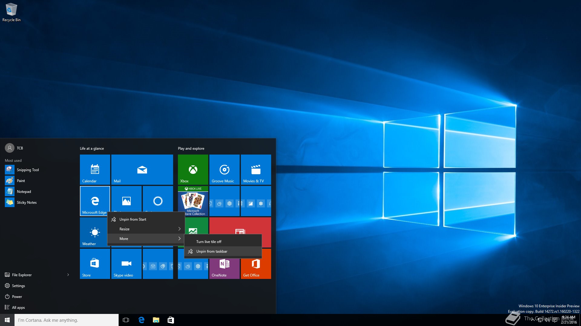This screenshot has width=581, height=326.
Task: Open Snipping Tool from Most used
Action: pos(28,170)
